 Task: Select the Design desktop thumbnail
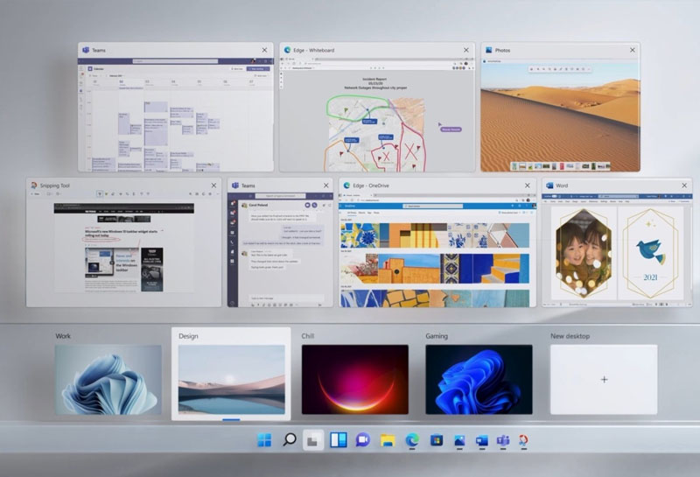pyautogui.click(x=231, y=379)
